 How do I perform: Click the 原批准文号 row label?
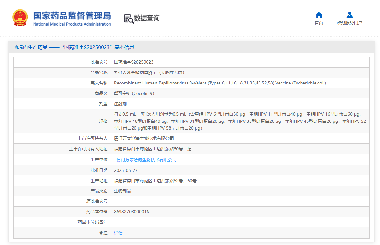tap(97, 201)
